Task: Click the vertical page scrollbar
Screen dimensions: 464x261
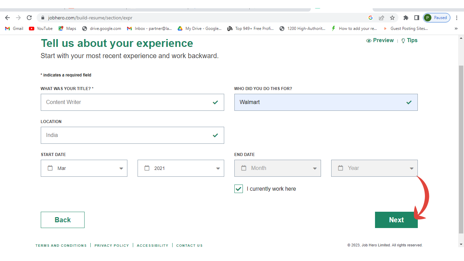Action: click(x=461, y=150)
